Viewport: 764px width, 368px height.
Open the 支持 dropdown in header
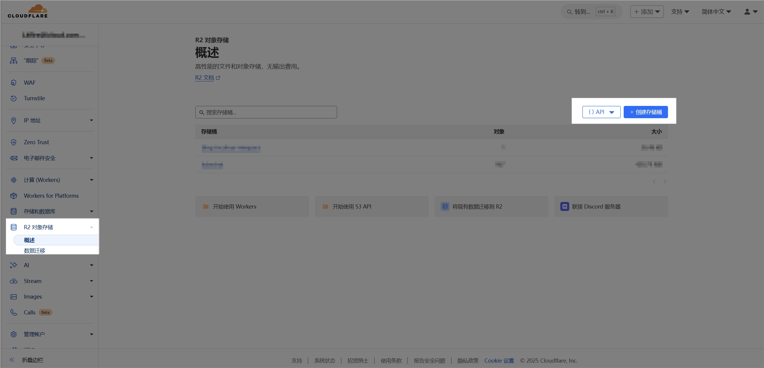coord(680,12)
